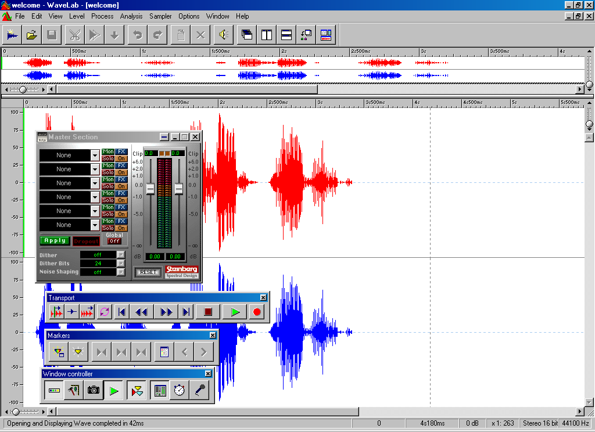
Task: Click the speaker icon in main toolbar
Action: click(x=222, y=35)
